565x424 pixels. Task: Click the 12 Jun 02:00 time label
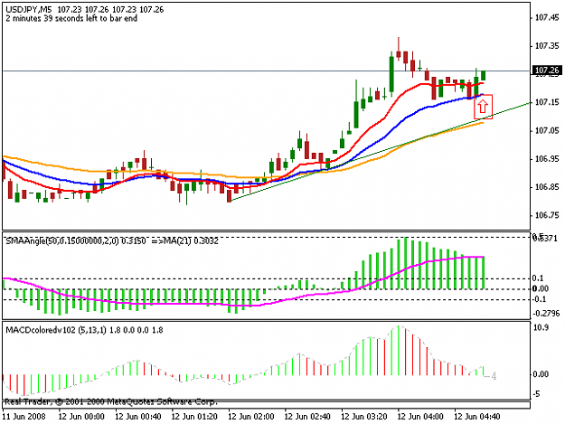[x=251, y=417]
